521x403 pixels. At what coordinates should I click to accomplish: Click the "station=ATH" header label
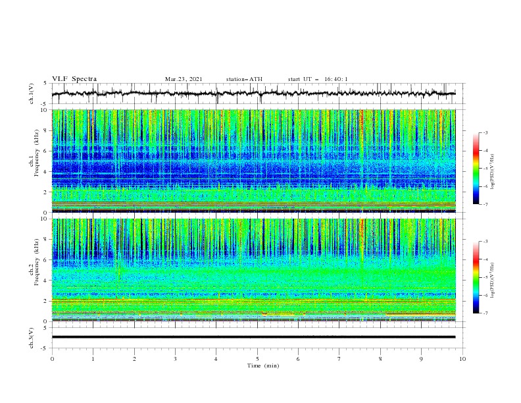(x=244, y=79)
